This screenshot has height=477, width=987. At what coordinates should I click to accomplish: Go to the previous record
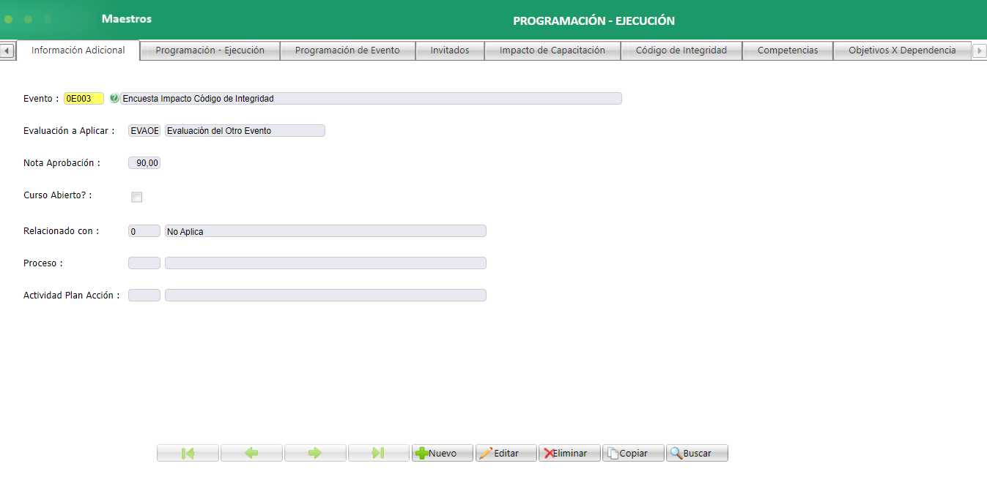click(x=251, y=452)
